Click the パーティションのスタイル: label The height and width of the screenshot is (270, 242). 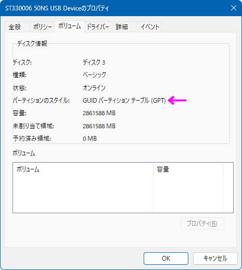click(41, 101)
